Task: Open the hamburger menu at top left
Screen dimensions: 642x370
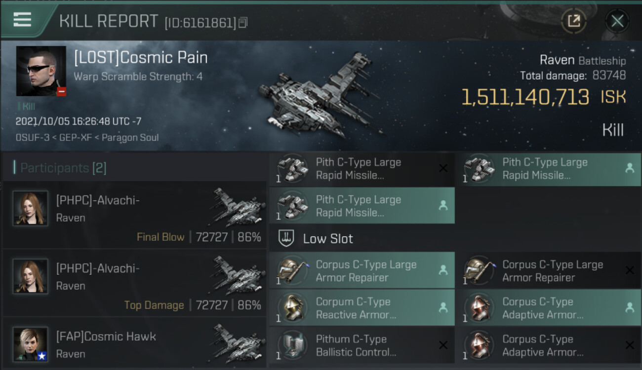Action: (x=22, y=20)
